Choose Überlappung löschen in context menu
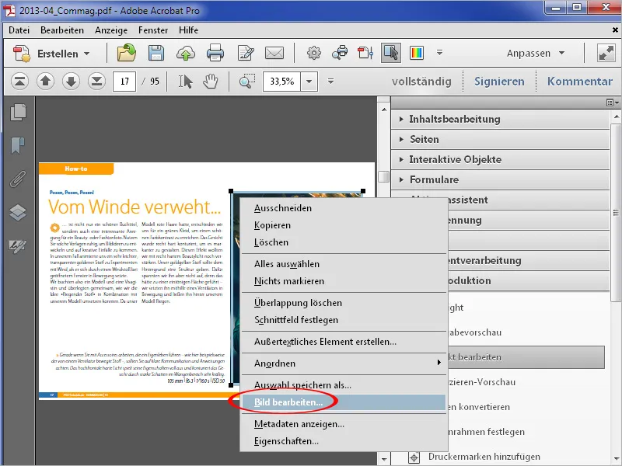The height and width of the screenshot is (466, 622). 344,303
